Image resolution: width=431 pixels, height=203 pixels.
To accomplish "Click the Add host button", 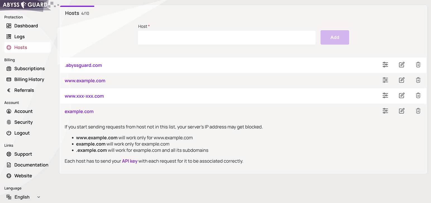I will (x=334, y=37).
